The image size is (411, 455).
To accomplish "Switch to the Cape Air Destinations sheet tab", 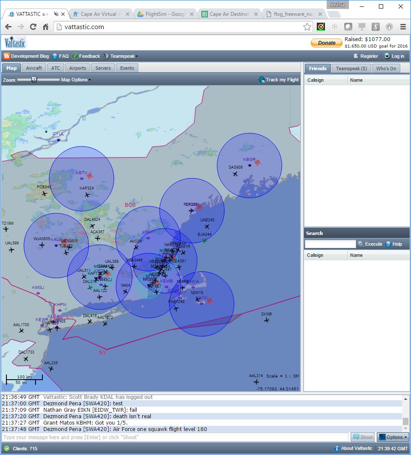I will (x=229, y=14).
